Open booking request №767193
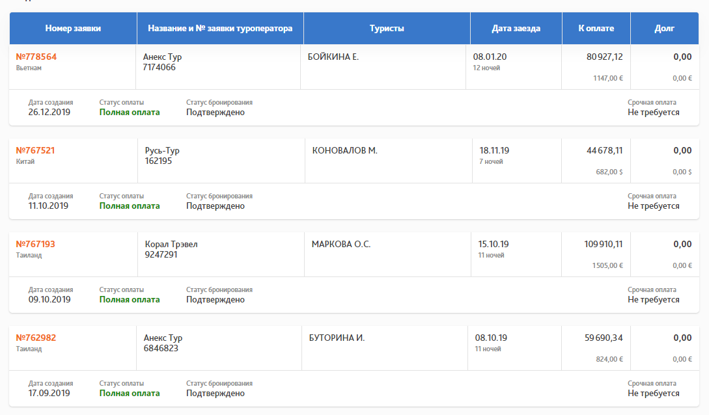Screen dimensions: 709x415 point(35,244)
